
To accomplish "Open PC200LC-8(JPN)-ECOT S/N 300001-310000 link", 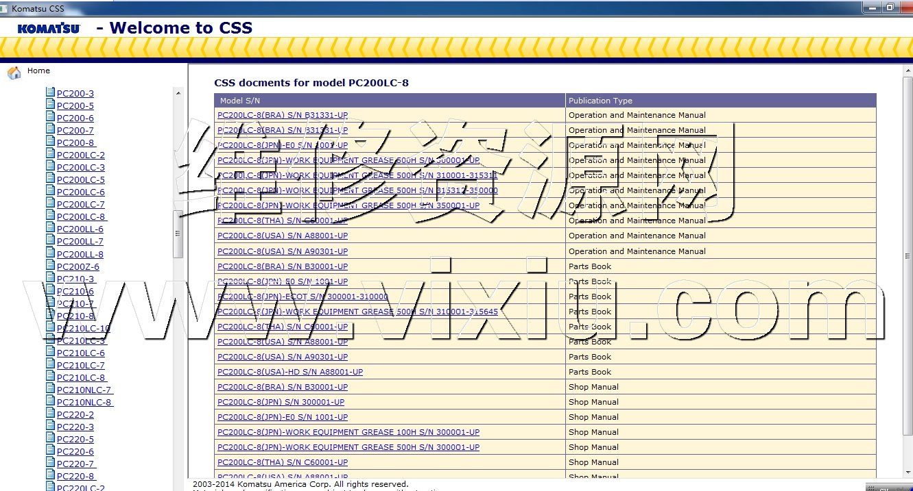I will point(303,297).
